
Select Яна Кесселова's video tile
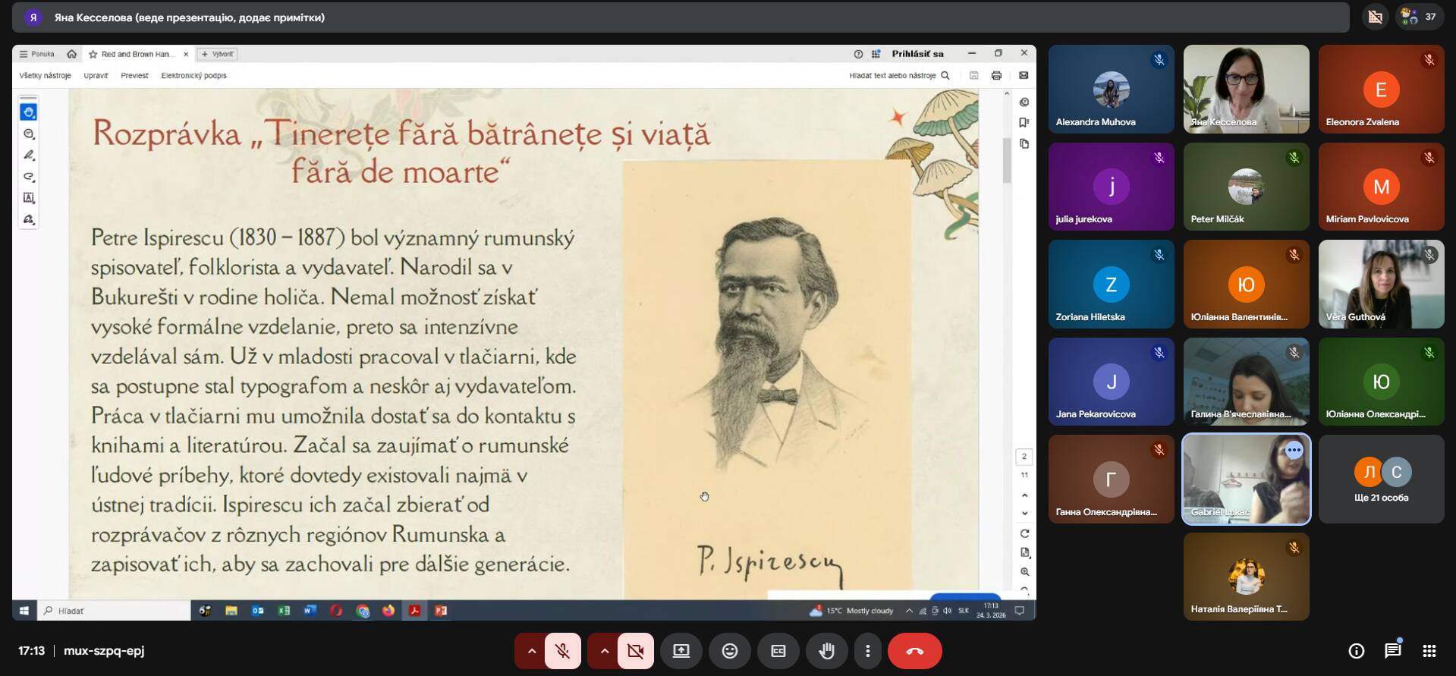[1246, 89]
